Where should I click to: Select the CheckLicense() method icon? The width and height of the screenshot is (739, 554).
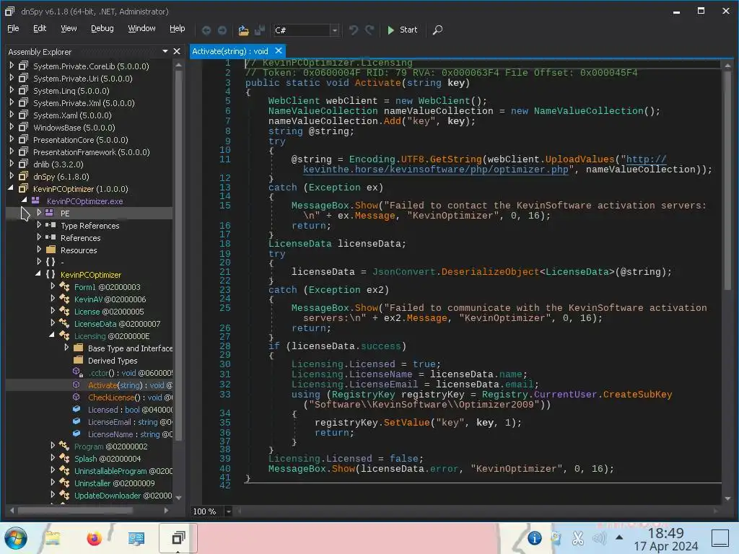tap(76, 397)
